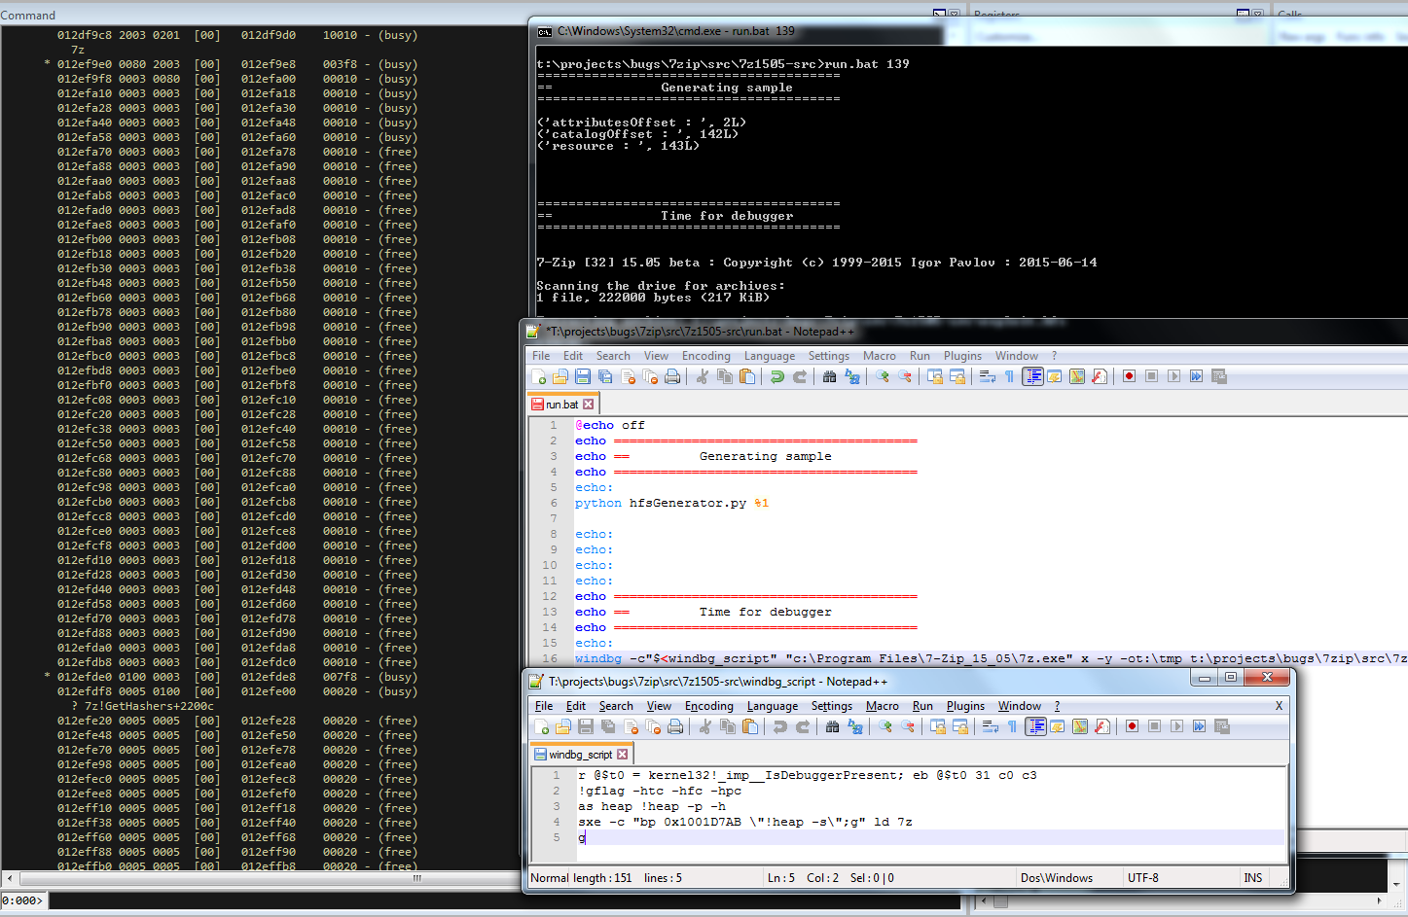Click Paste icon in windbg_script window toolbar
1408x917 pixels.
pos(750,726)
